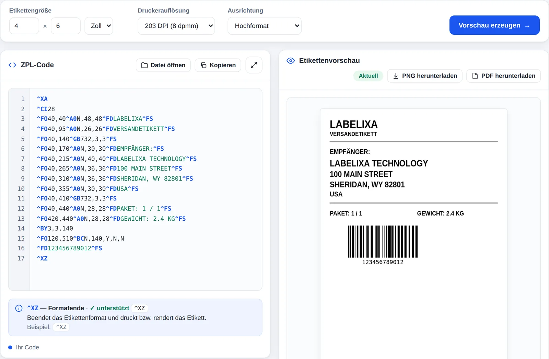Click the ^XZ chip next to unterstützt
The image size is (549, 359).
click(140, 308)
